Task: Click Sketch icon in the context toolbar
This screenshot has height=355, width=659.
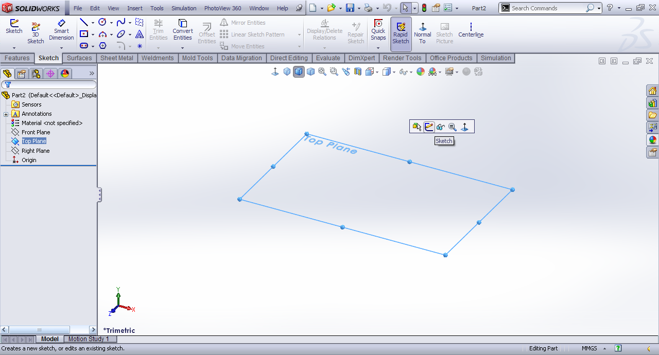Action: [429, 127]
